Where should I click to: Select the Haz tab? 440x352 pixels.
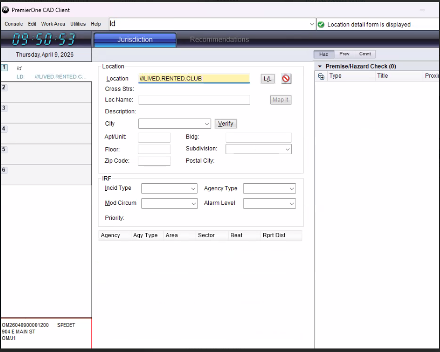324,54
